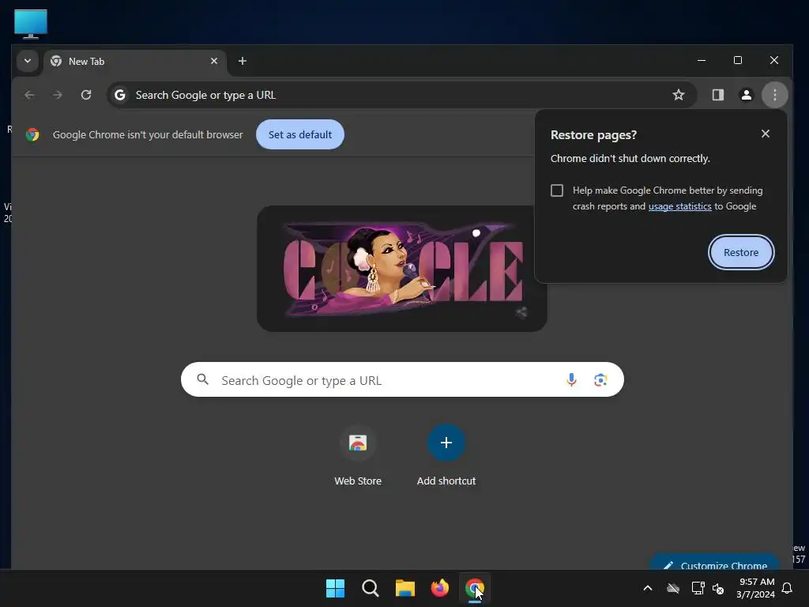Screen dimensions: 809x607
Task: Minimize the Chrome window
Action: 702,60
